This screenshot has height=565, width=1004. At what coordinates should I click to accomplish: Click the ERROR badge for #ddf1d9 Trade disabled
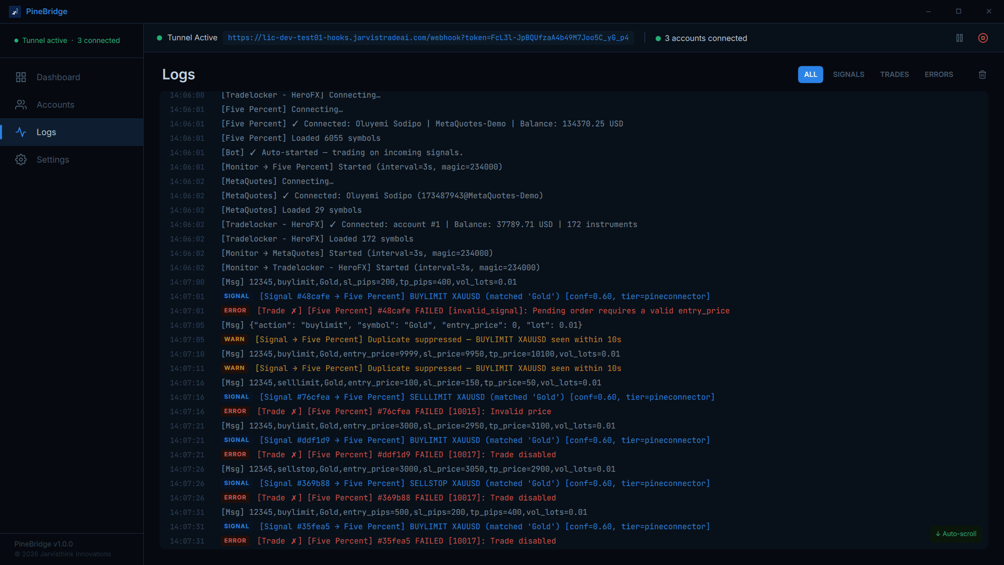(235, 455)
